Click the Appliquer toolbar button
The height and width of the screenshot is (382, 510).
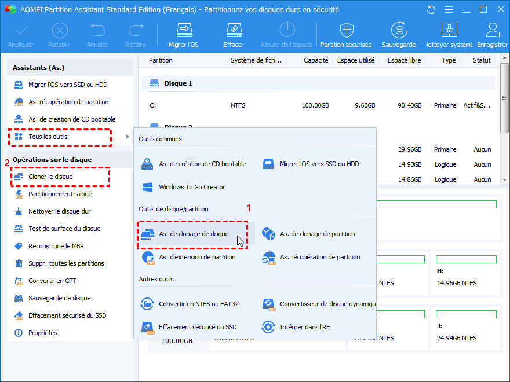[x=21, y=35]
